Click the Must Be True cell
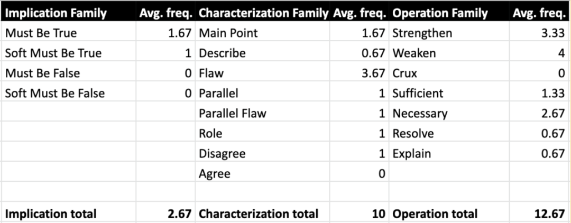 click(41, 33)
